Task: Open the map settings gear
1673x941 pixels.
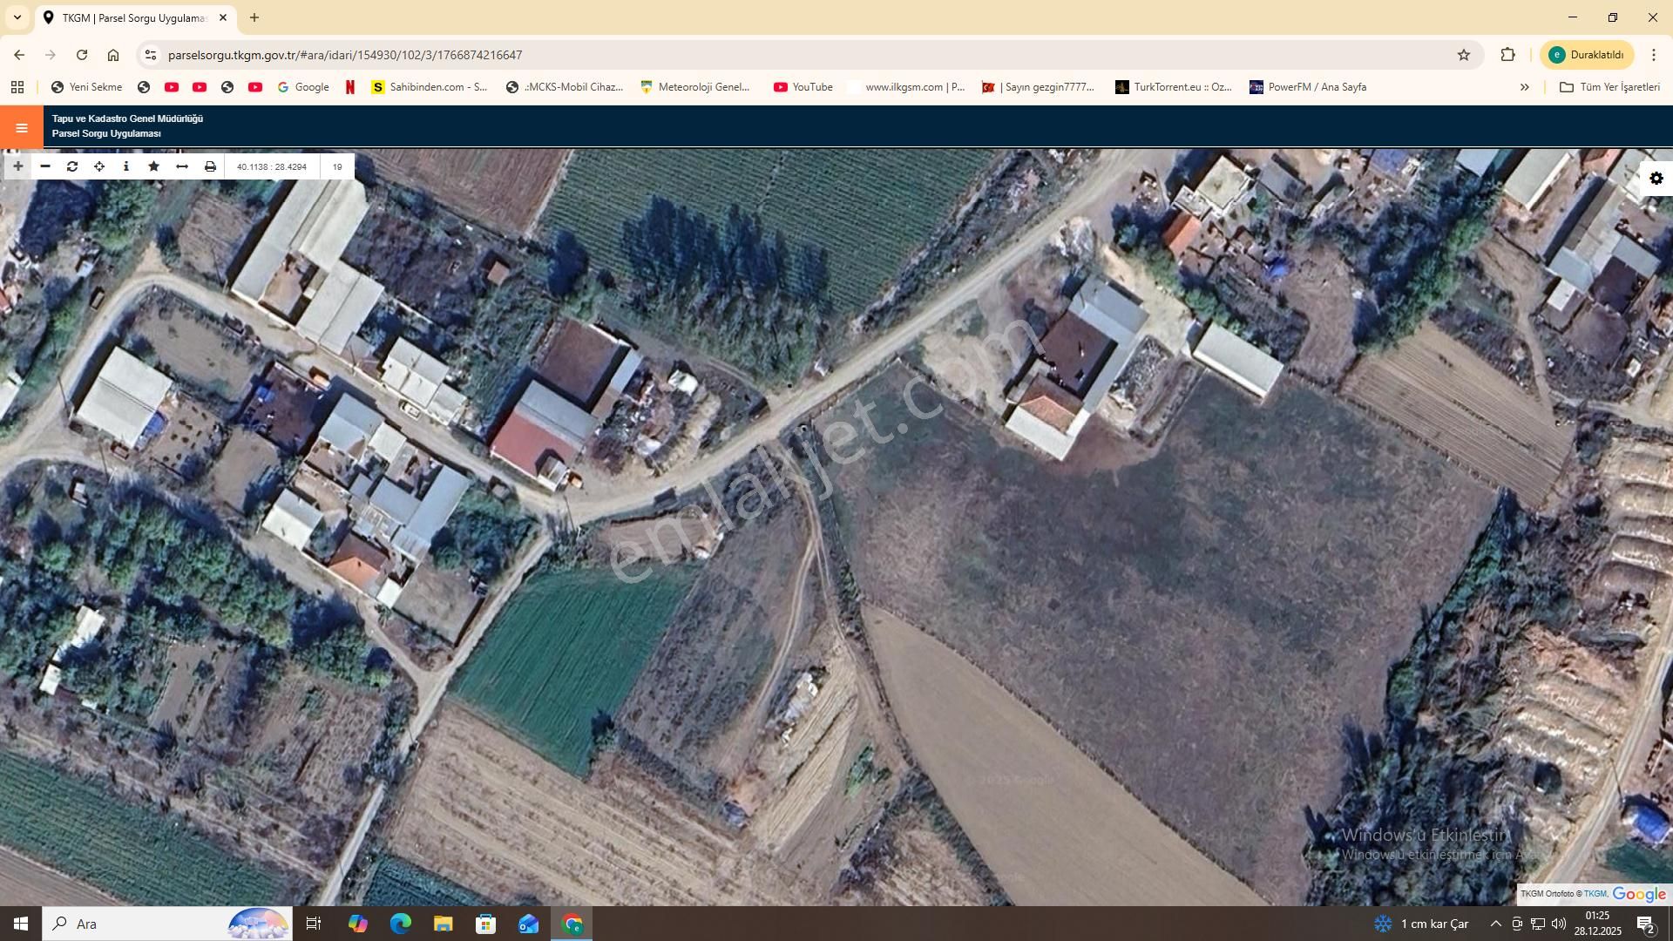Action: 1656,178
